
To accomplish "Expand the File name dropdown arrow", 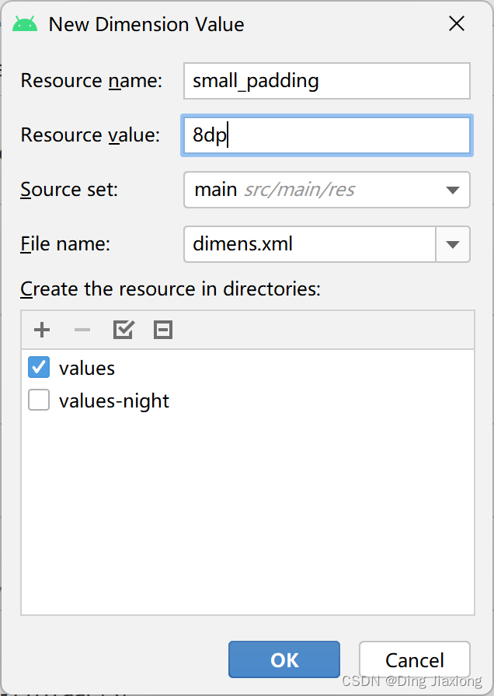I will 453,245.
